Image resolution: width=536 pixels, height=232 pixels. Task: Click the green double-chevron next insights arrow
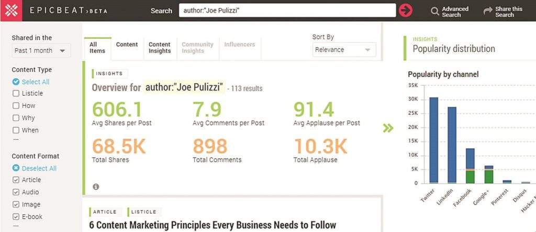tap(388, 128)
